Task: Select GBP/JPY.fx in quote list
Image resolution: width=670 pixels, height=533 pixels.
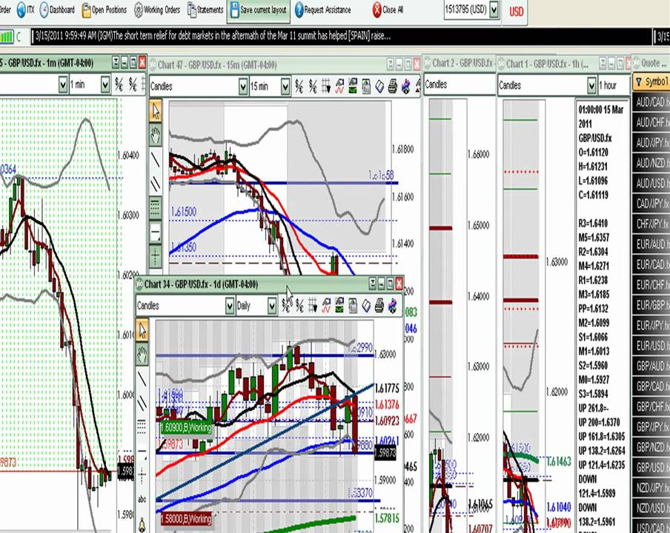Action: click(x=651, y=426)
